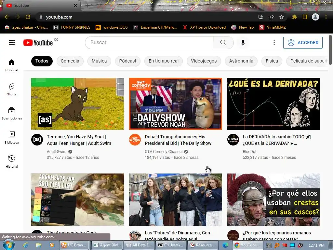333x250 pixels.
Task: Open the CTV Comedy Channel name link
Action: 164,152
